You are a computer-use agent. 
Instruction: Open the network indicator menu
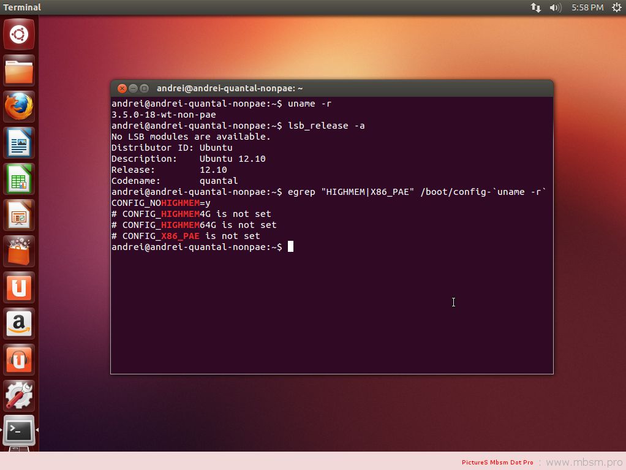[536, 7]
